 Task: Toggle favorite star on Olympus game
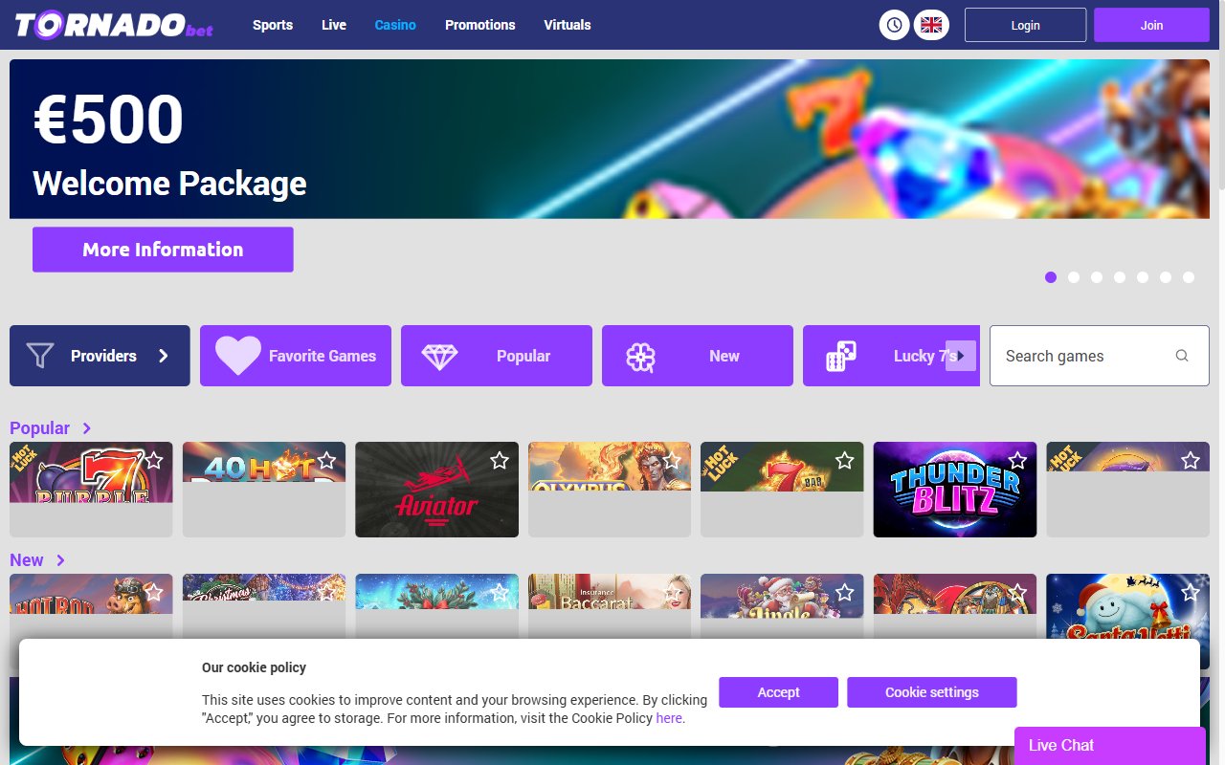(673, 461)
